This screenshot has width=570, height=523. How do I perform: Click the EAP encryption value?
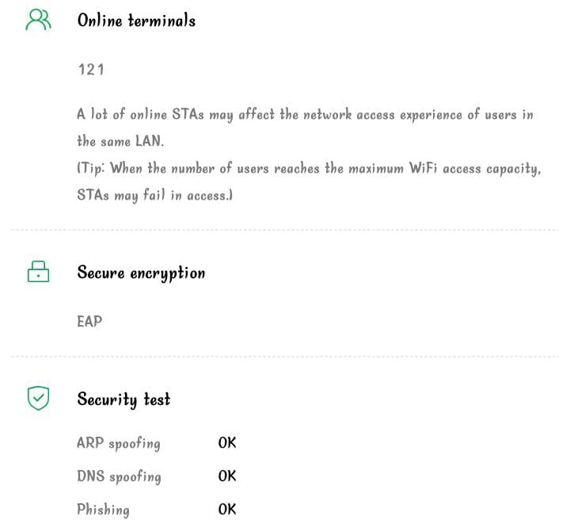point(89,322)
